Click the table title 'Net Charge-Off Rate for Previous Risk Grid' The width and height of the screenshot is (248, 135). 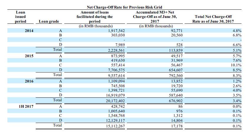(124, 7)
